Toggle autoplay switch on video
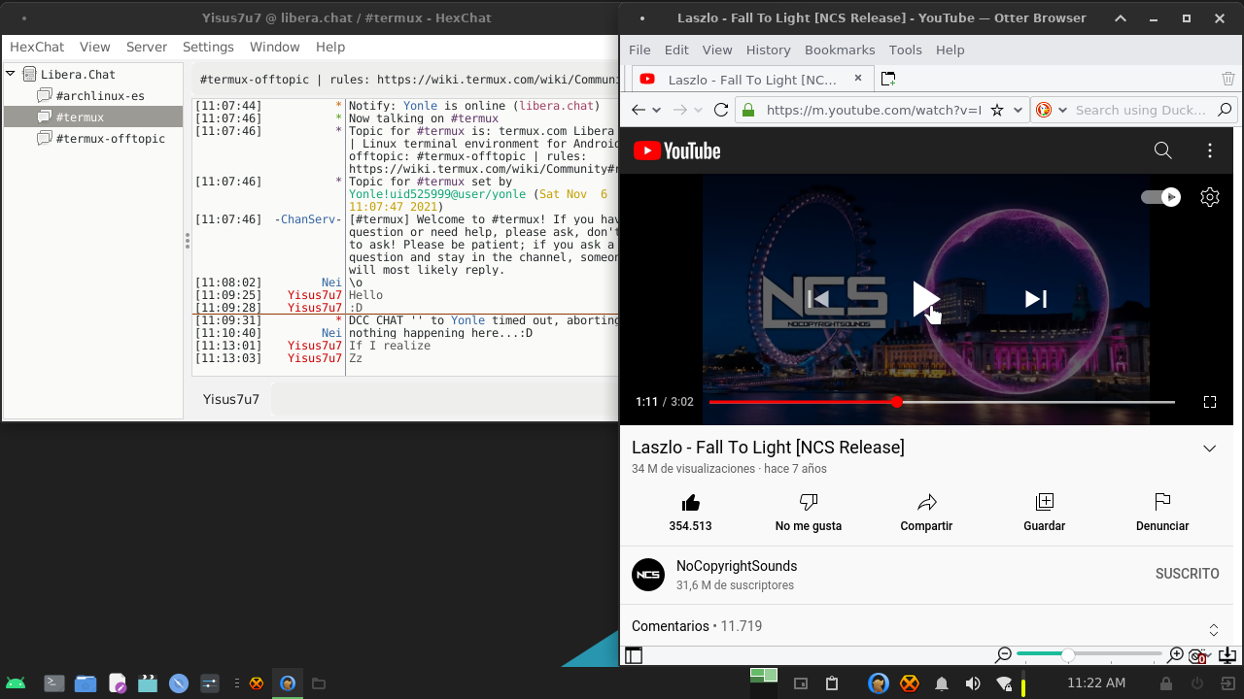 [1160, 197]
